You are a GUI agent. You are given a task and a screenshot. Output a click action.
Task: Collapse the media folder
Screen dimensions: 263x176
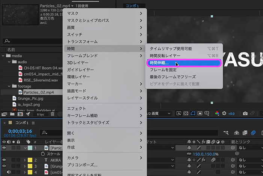pyautogui.click(x=3, y=56)
